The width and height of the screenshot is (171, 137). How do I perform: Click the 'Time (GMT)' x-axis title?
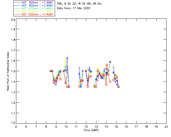[x=91, y=130]
